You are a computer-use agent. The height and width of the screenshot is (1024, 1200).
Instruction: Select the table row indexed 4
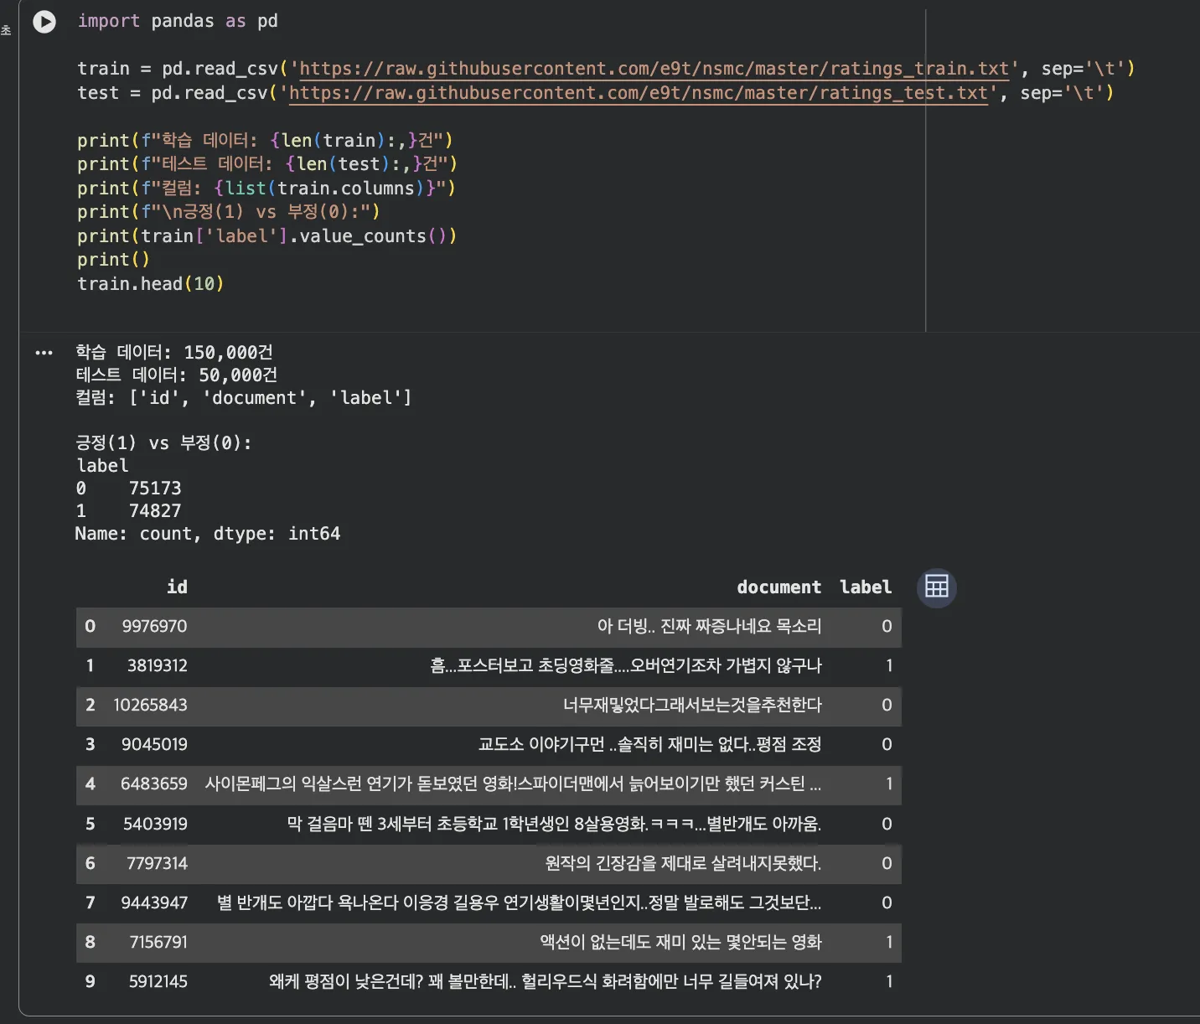489,784
